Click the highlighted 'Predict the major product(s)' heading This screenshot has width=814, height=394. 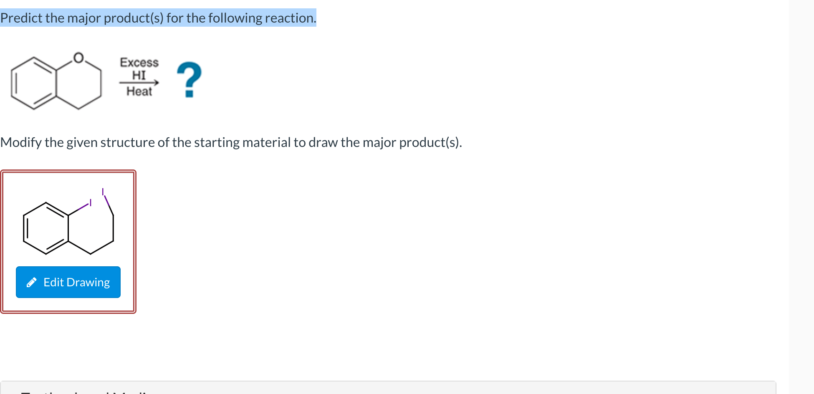[x=158, y=18]
